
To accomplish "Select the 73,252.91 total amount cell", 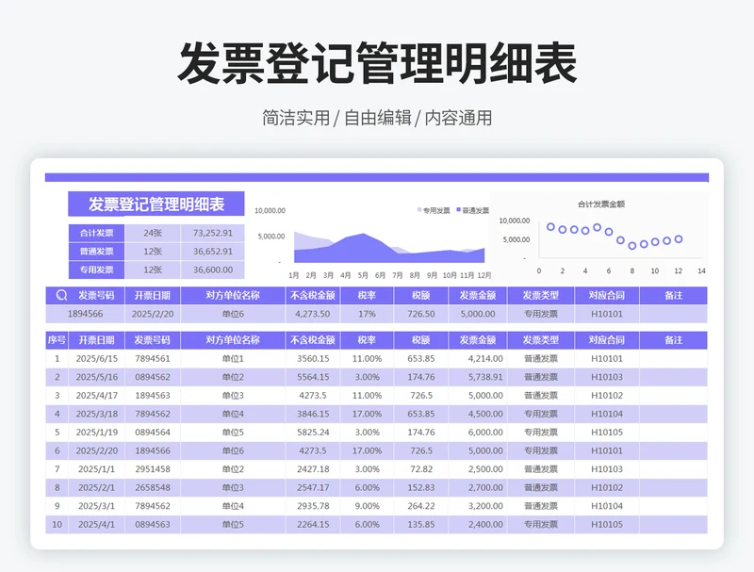I will point(213,233).
